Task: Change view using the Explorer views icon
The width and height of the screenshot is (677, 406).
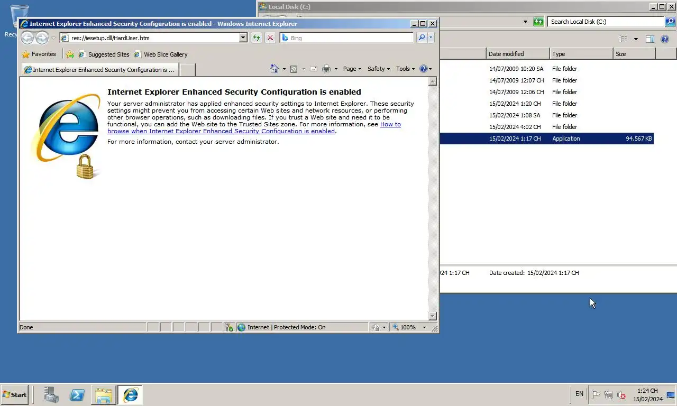Action: pos(624,39)
